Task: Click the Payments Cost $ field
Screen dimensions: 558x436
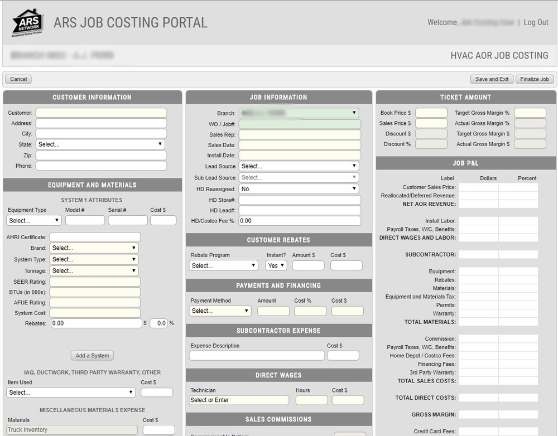Action: (x=347, y=311)
